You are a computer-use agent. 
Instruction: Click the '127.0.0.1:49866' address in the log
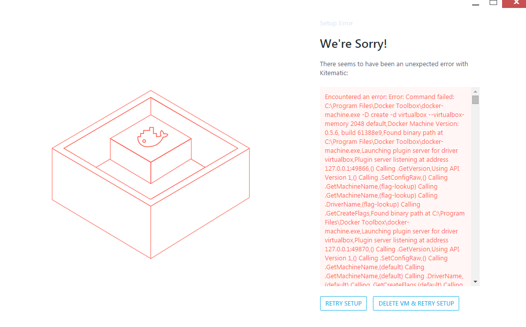pyautogui.click(x=347, y=169)
